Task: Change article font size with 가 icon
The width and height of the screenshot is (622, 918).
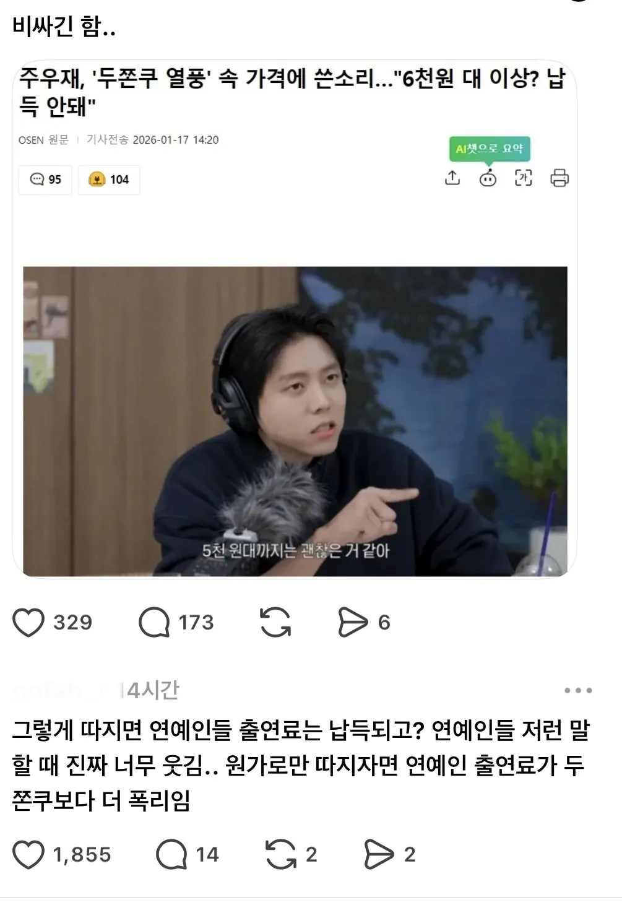Action: click(x=524, y=178)
